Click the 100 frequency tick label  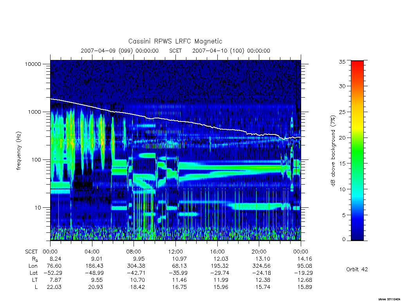pyautogui.click(x=36, y=160)
